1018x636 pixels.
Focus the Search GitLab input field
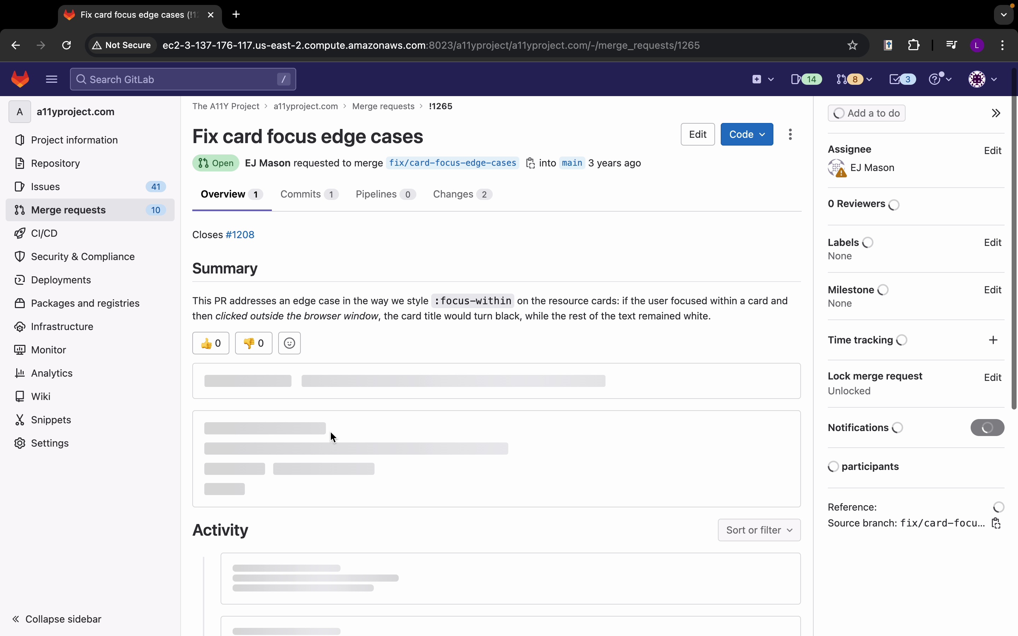click(x=182, y=79)
